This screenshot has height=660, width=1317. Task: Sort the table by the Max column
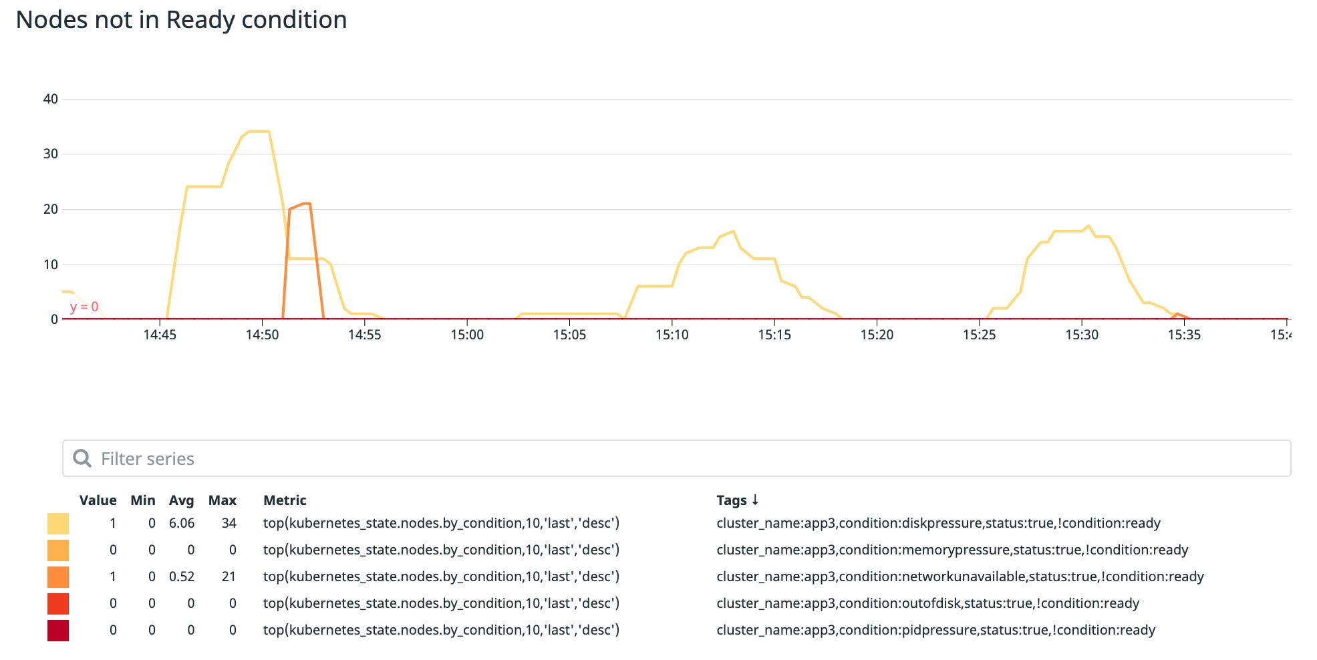click(x=223, y=500)
